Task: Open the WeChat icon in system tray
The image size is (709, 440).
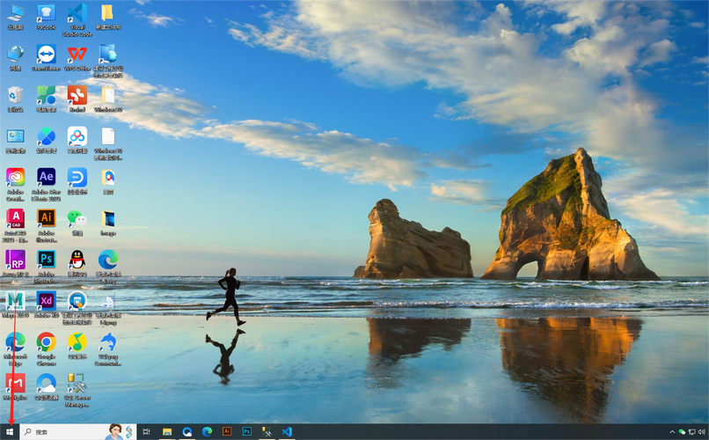Action: pos(682,432)
